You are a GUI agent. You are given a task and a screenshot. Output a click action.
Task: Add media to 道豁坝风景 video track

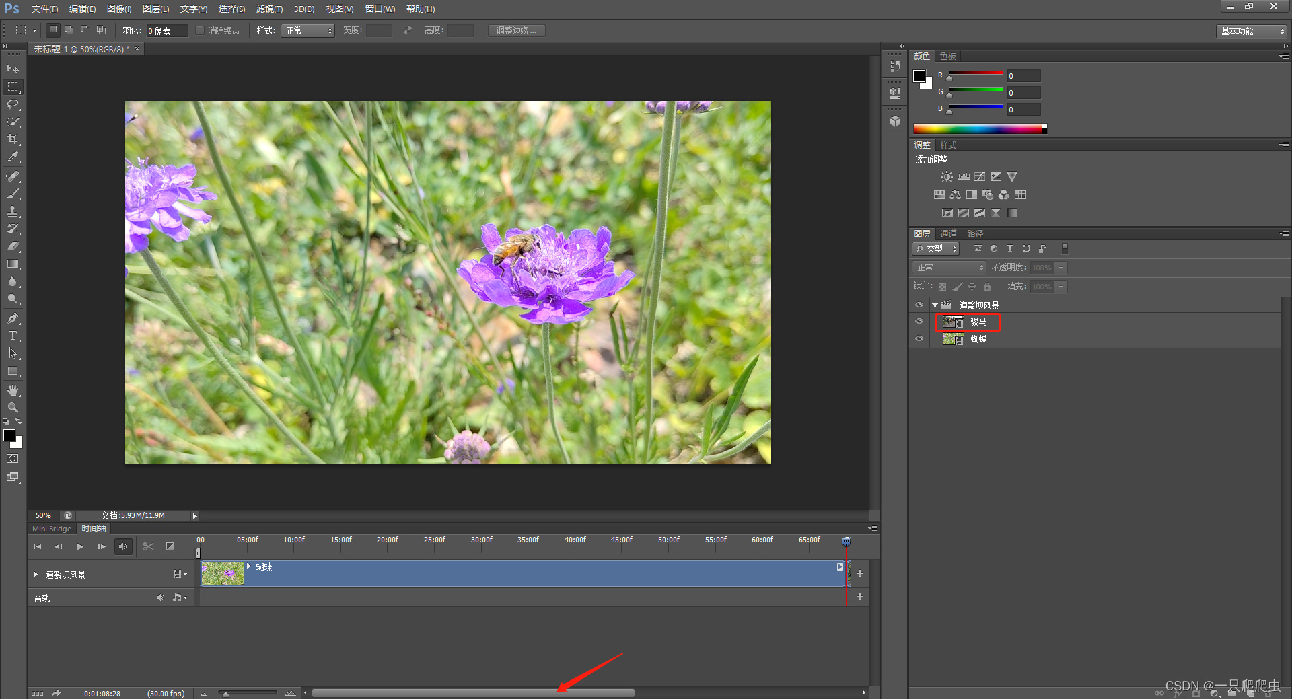click(x=860, y=573)
